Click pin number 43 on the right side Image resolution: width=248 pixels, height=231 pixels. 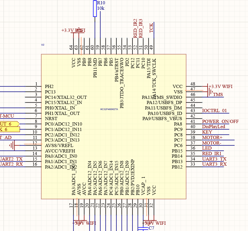tap(193, 111)
